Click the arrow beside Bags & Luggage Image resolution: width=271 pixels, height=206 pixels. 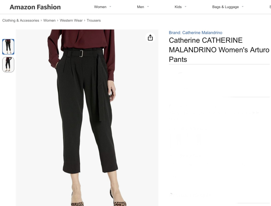click(243, 7)
